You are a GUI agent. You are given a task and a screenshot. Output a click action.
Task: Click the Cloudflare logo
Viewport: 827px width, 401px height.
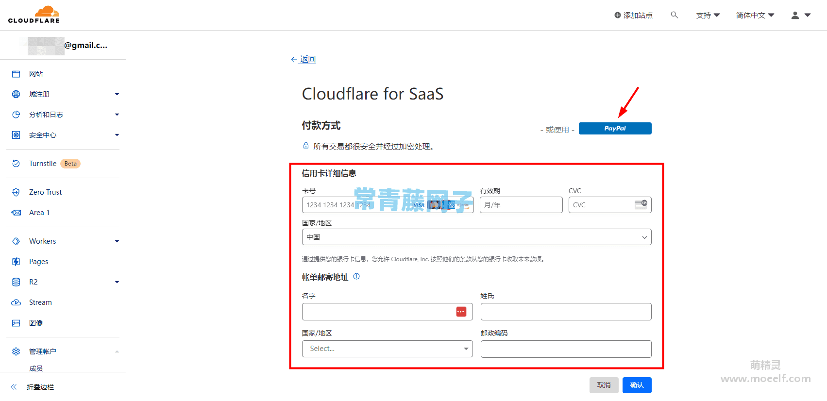34,15
